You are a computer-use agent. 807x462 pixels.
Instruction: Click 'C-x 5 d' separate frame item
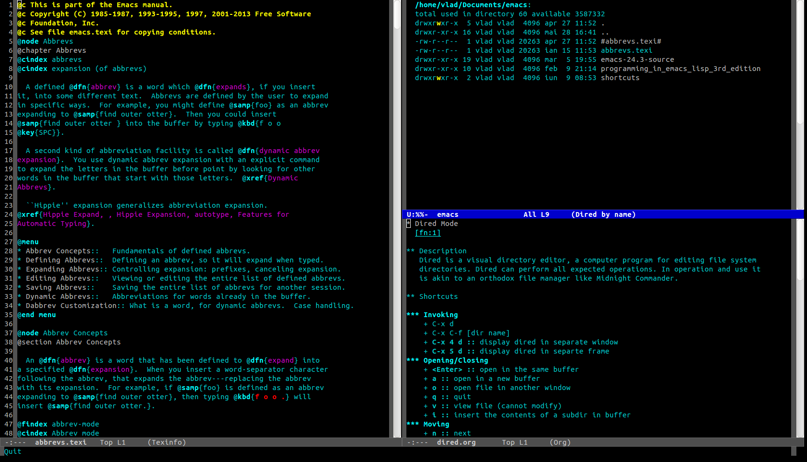(516, 351)
